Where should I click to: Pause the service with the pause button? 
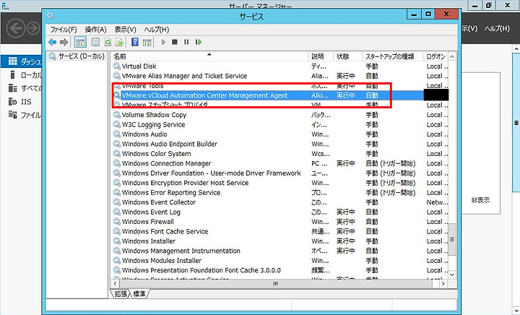coord(186,42)
